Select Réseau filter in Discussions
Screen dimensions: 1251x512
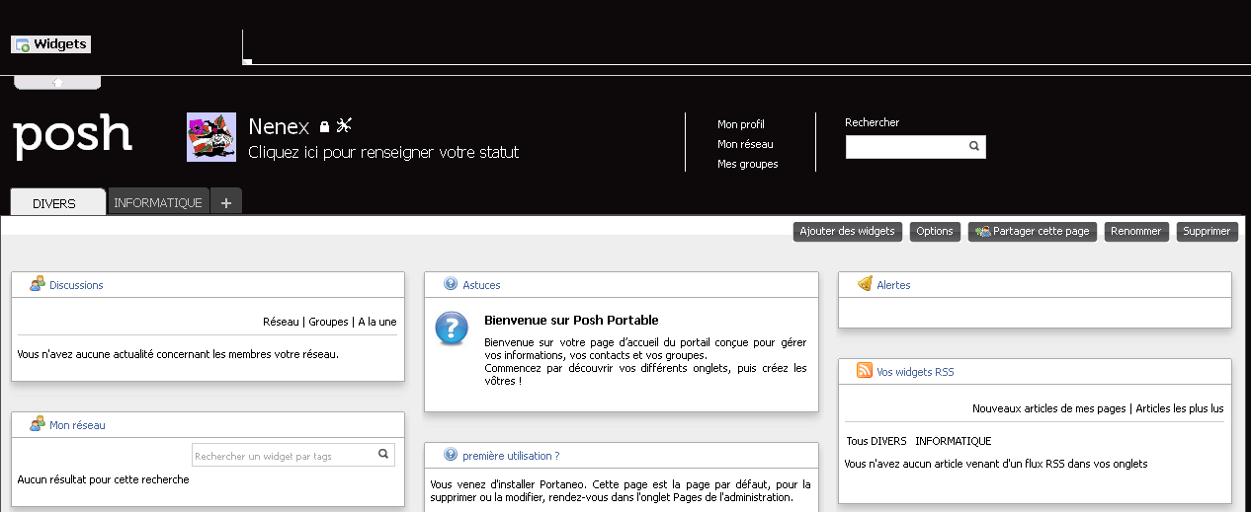(281, 322)
